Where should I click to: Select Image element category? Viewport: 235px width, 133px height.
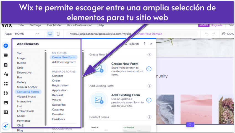21,58
